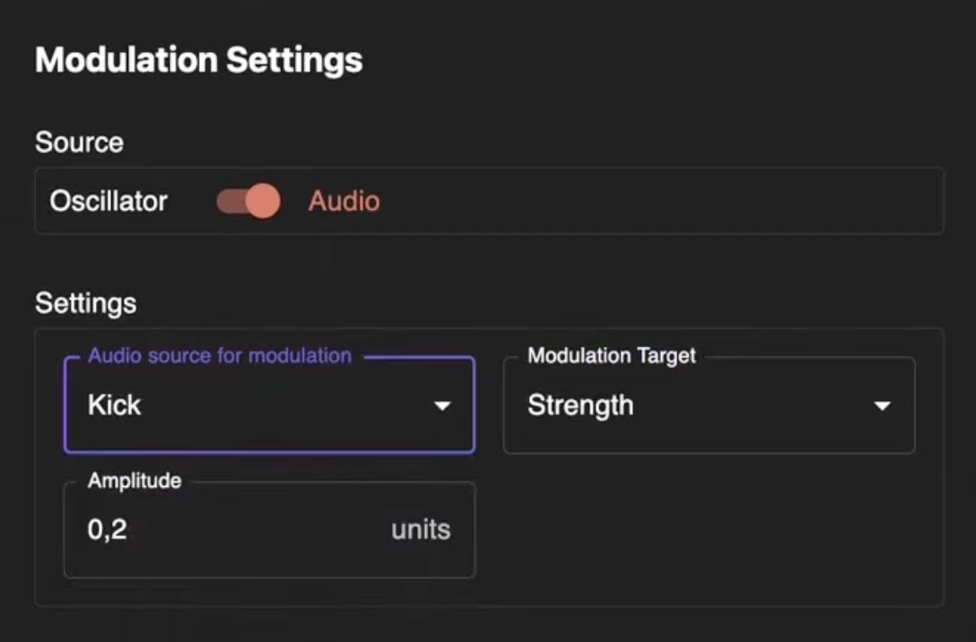Click the arrow next to Strength
Viewport: 976px width, 642px height.
[x=882, y=406]
